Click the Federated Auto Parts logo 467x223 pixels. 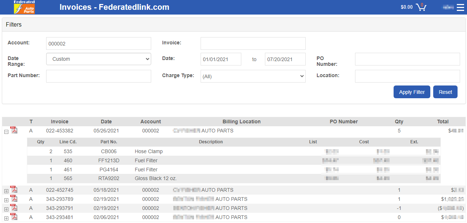click(24, 7)
